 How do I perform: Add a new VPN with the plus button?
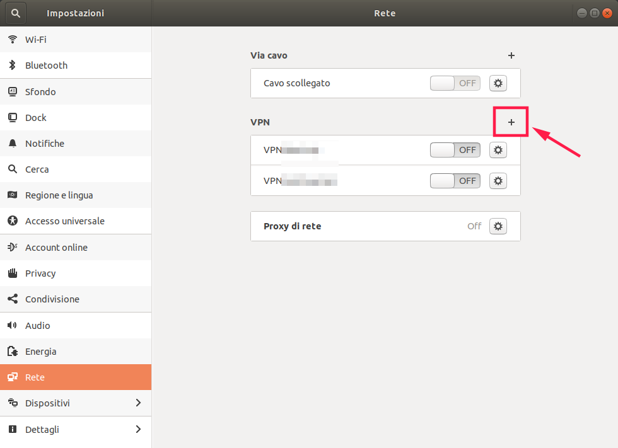[511, 122]
